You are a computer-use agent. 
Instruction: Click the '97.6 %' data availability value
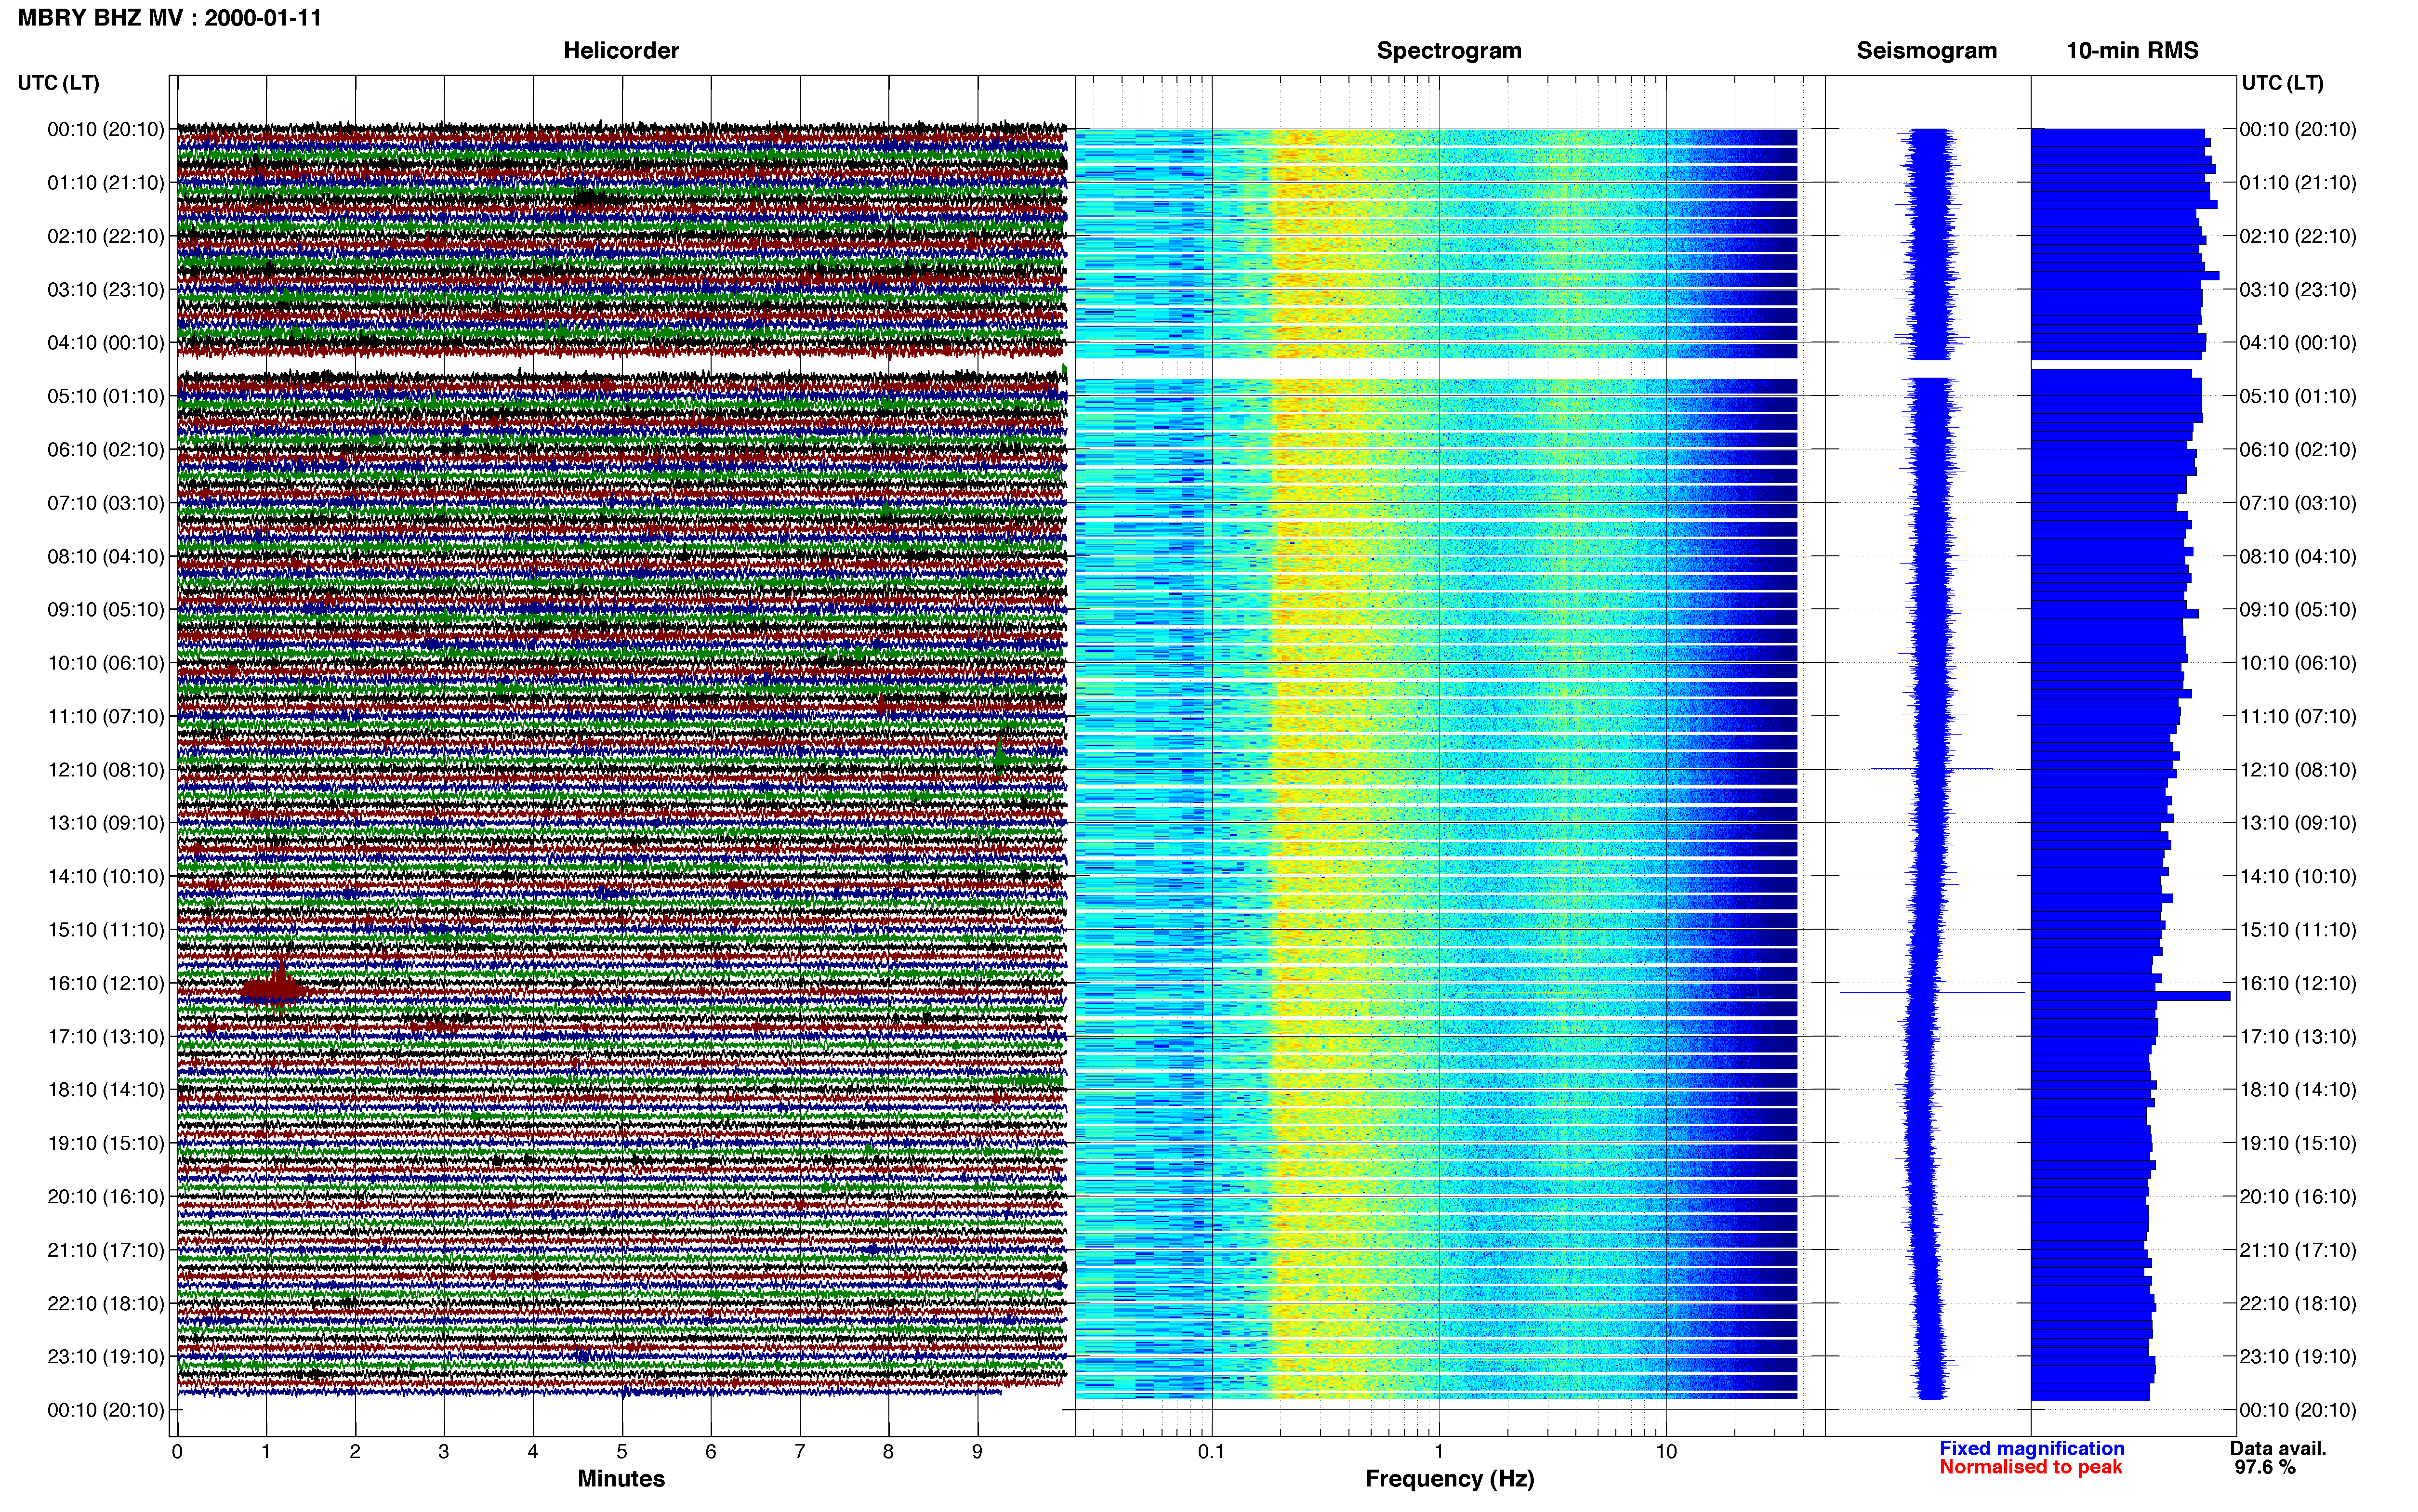(x=2265, y=1468)
